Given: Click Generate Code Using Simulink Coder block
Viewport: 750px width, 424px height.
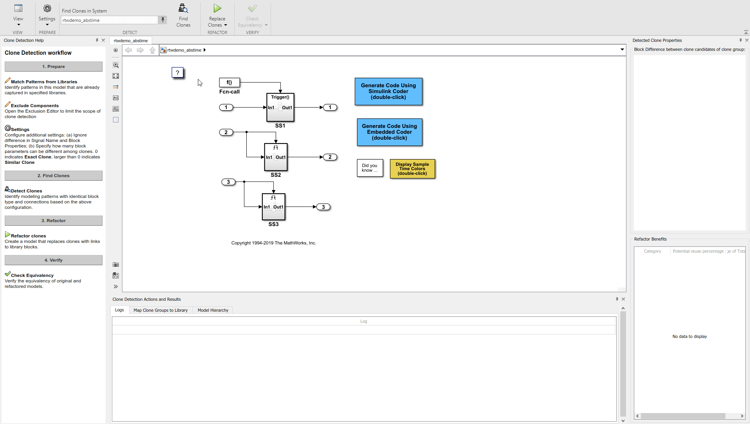Looking at the screenshot, I should point(388,92).
